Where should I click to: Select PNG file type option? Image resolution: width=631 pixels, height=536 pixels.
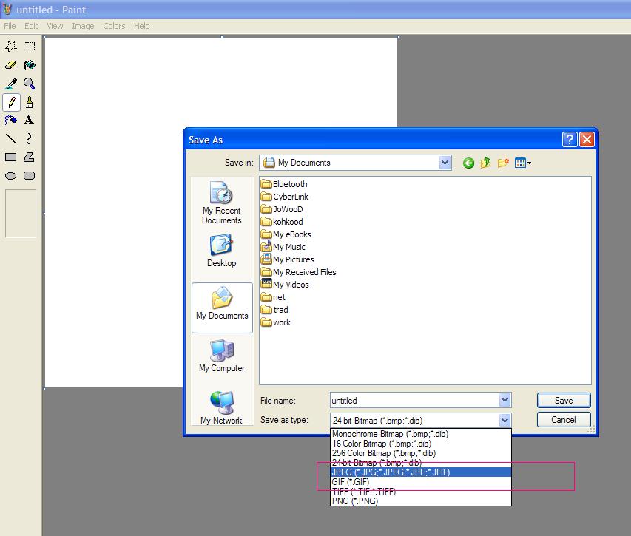coord(420,501)
